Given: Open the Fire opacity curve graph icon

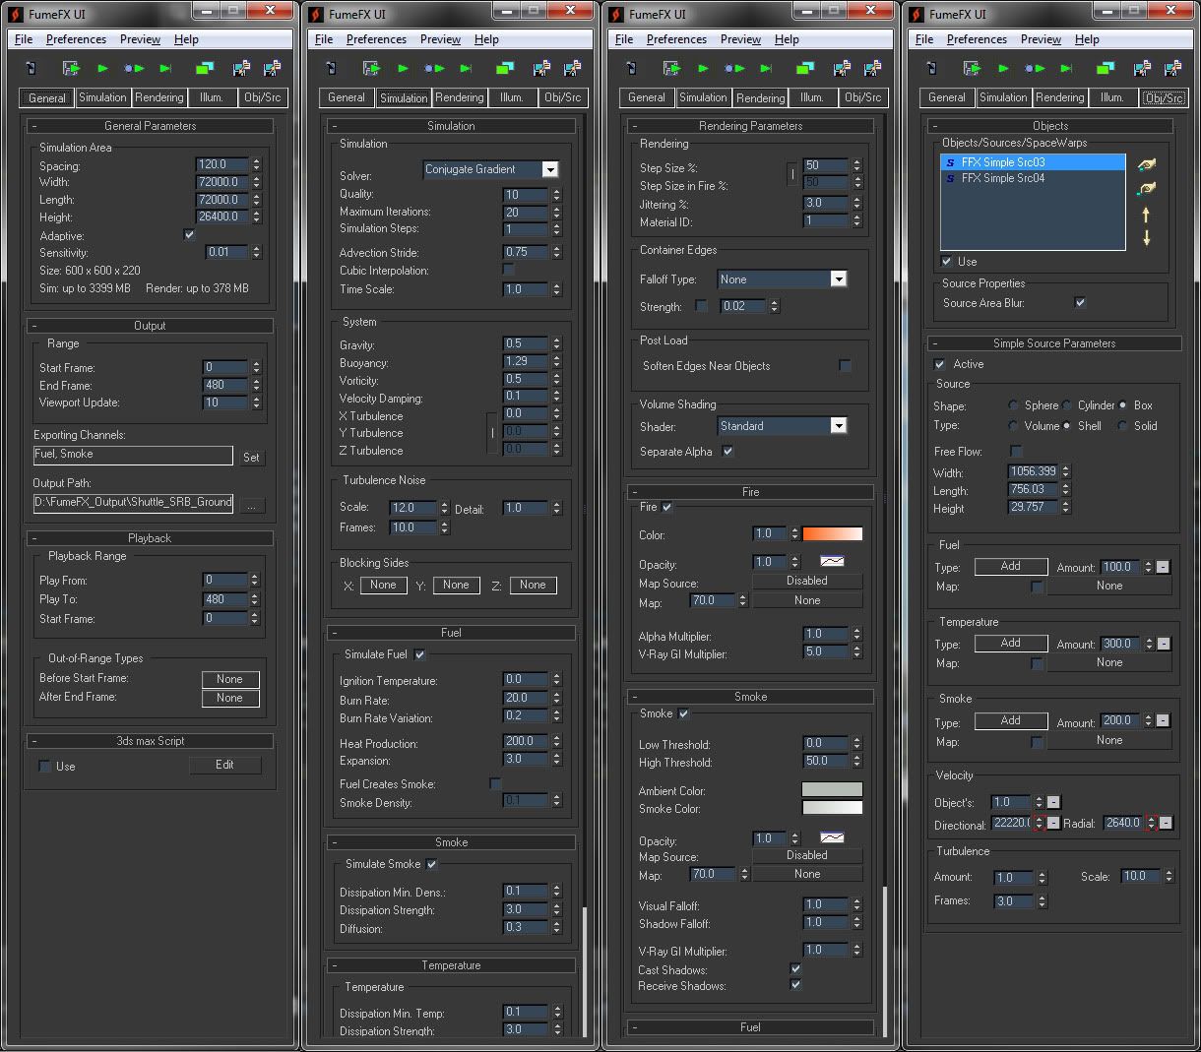Looking at the screenshot, I should (x=832, y=561).
